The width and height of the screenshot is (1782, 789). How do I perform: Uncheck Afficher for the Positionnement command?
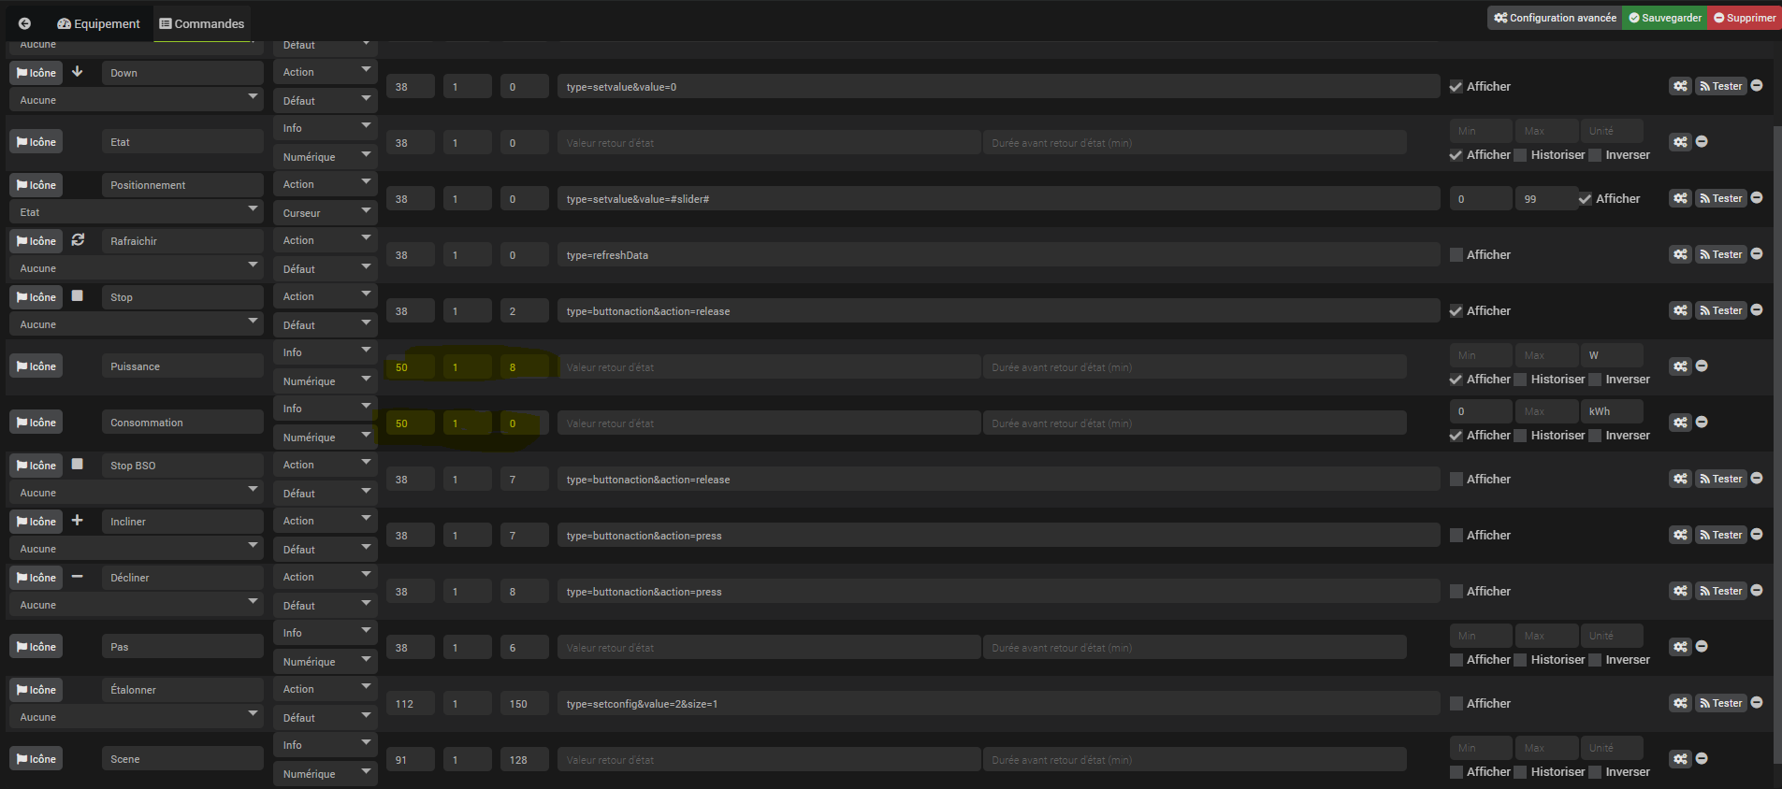[x=1585, y=199]
